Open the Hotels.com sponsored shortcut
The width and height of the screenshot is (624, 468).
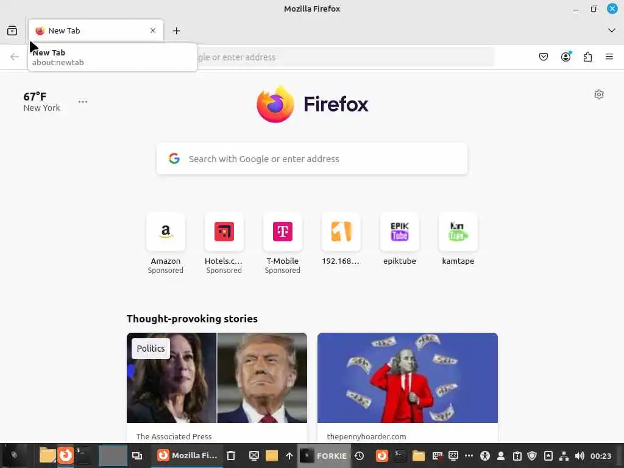coord(224,243)
